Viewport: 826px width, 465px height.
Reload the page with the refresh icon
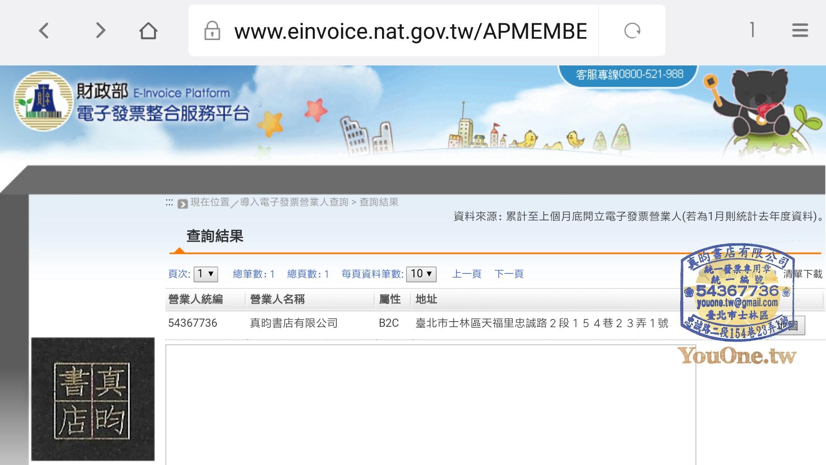[632, 31]
